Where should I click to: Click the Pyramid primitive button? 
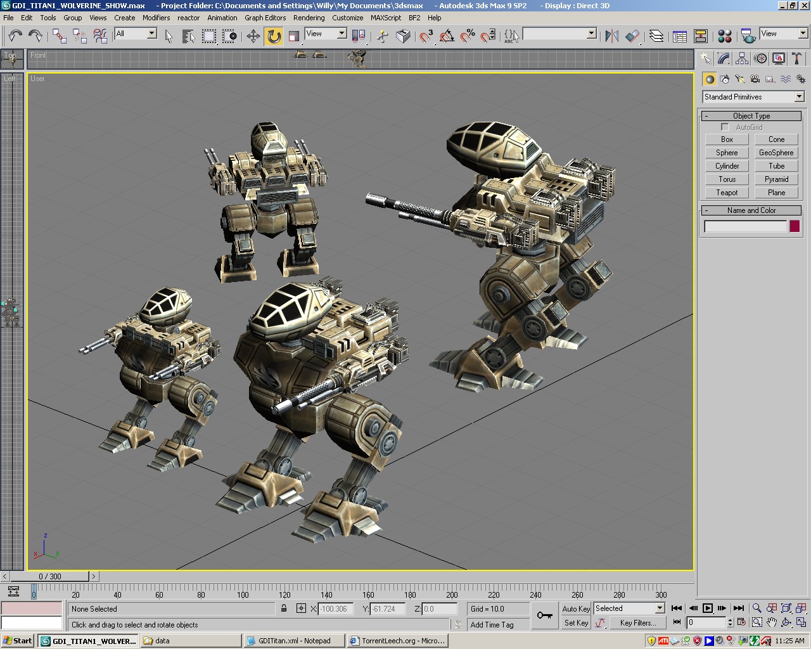[776, 179]
